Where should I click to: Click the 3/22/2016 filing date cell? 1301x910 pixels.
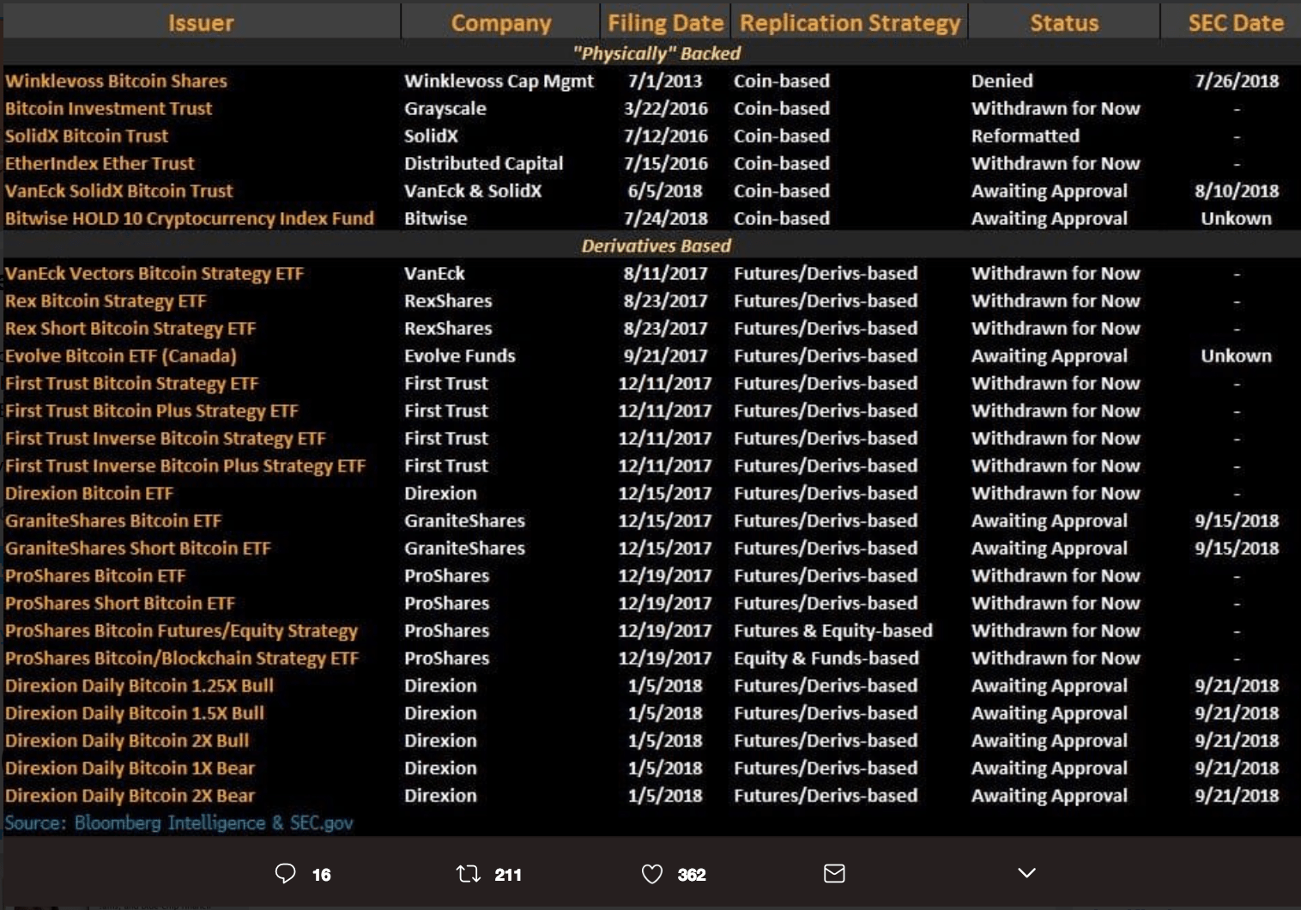click(x=666, y=108)
